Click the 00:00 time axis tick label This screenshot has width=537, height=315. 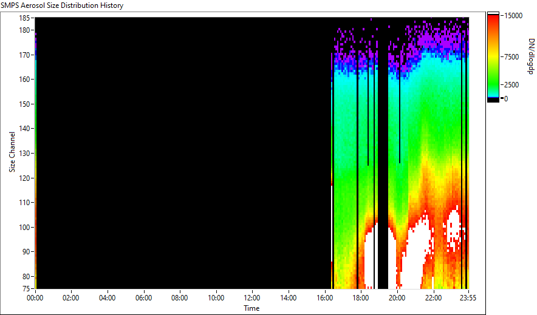pos(35,298)
